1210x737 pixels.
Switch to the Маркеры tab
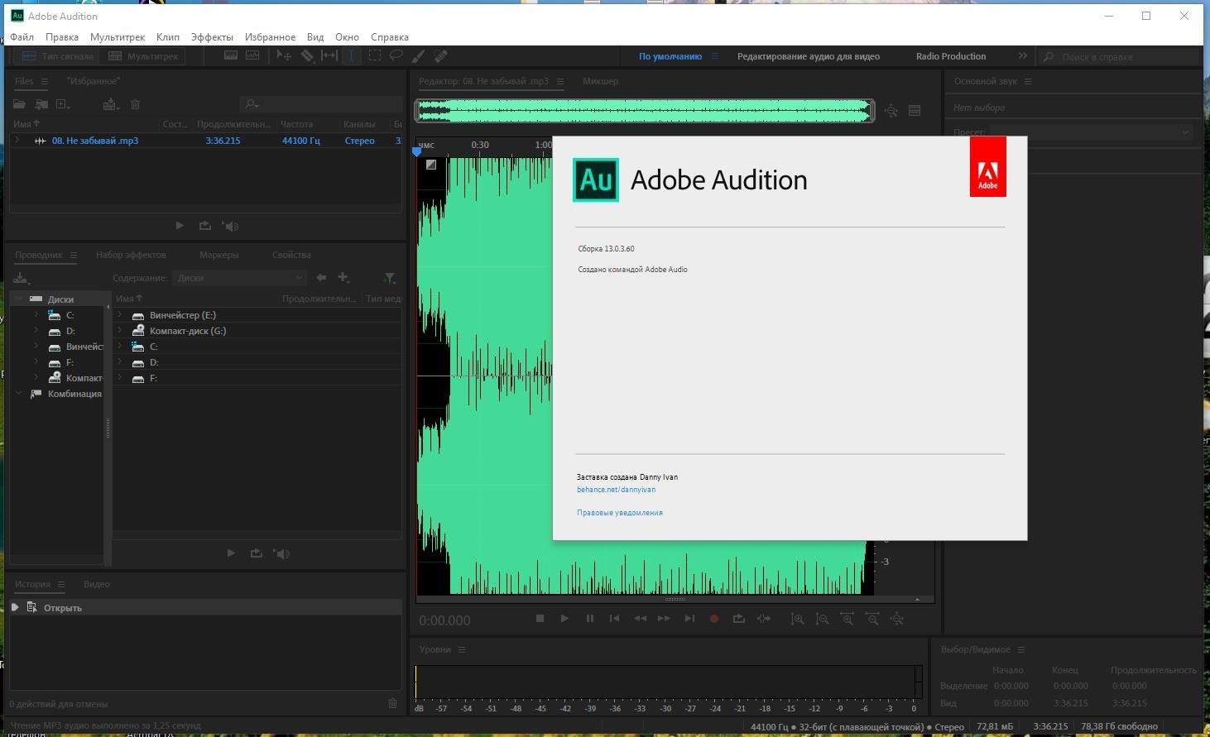[218, 254]
